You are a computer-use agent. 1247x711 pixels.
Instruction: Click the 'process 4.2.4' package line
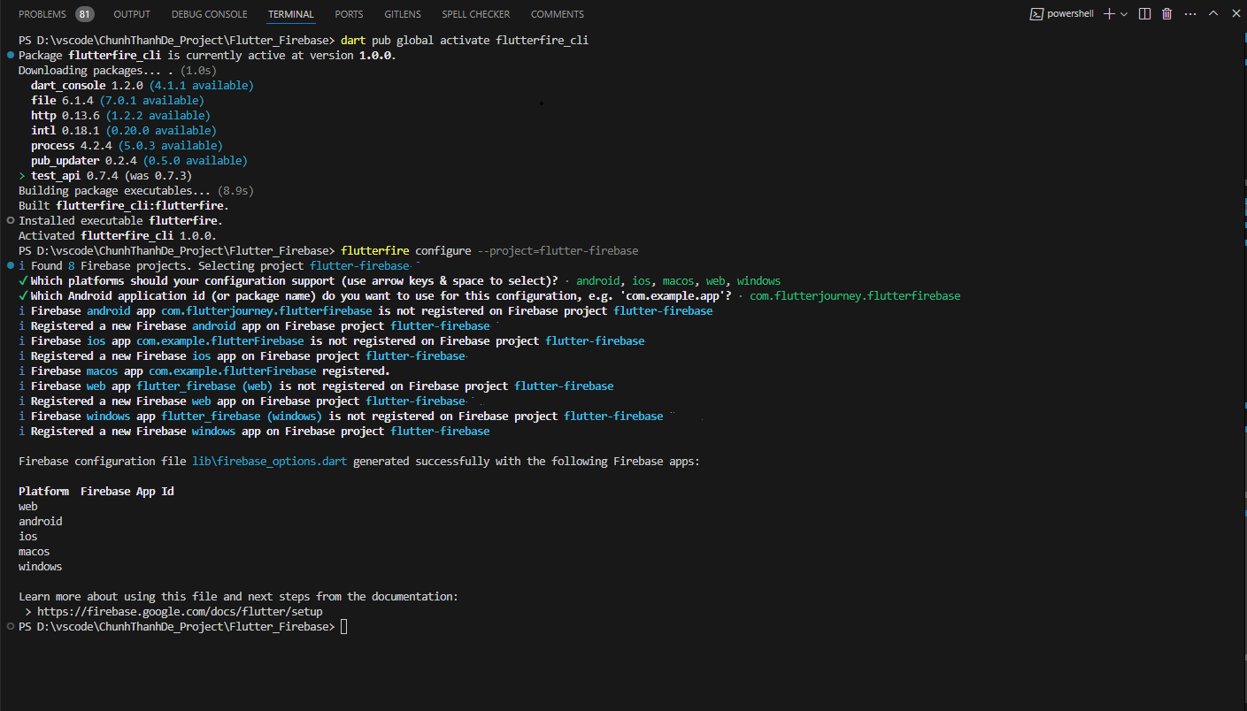(x=127, y=146)
